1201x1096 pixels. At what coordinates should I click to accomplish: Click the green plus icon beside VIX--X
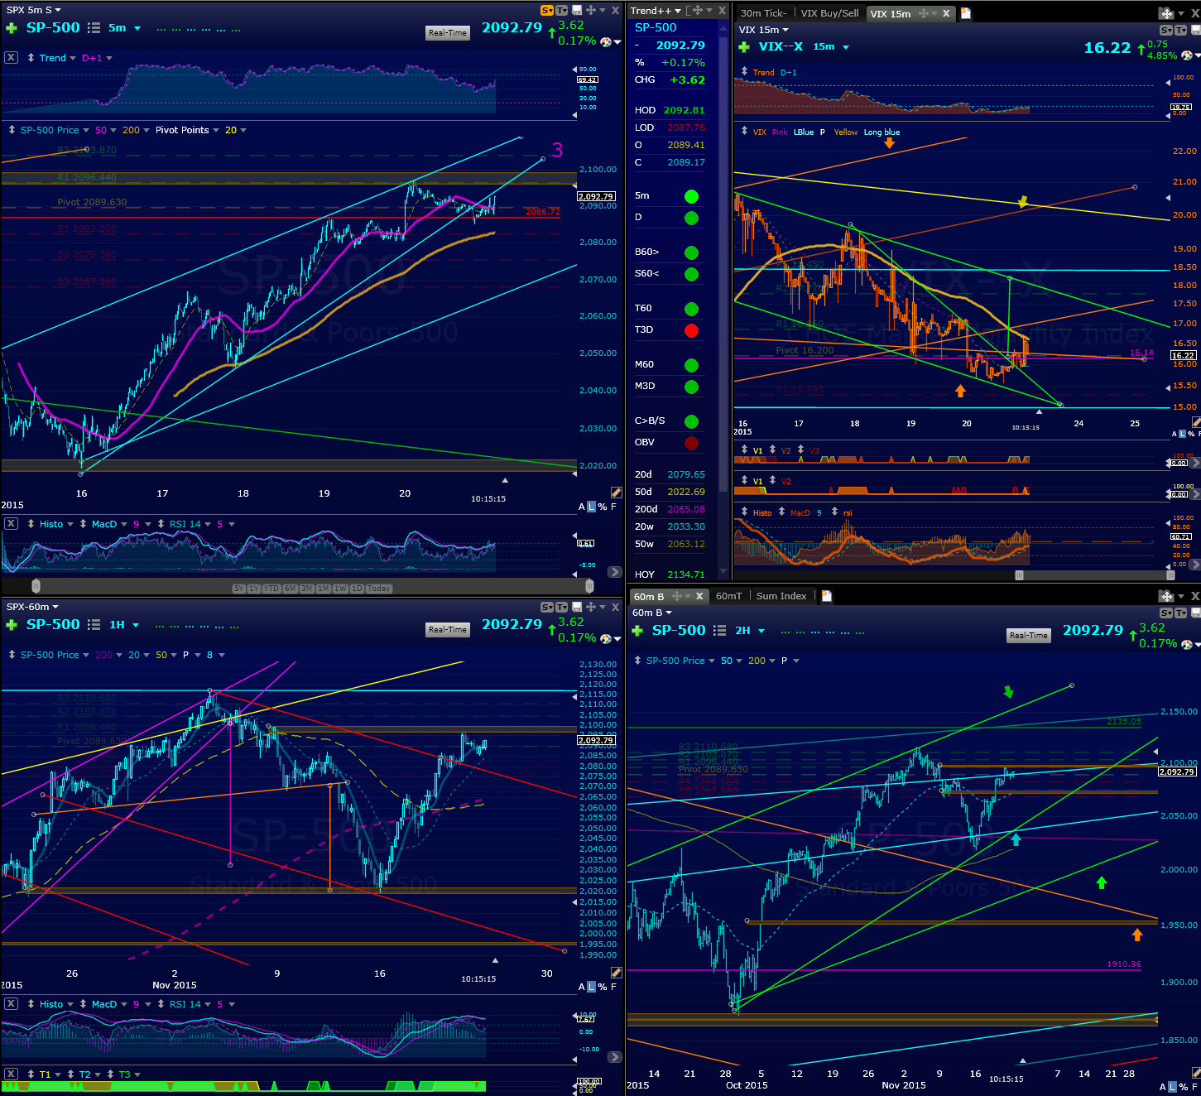744,47
